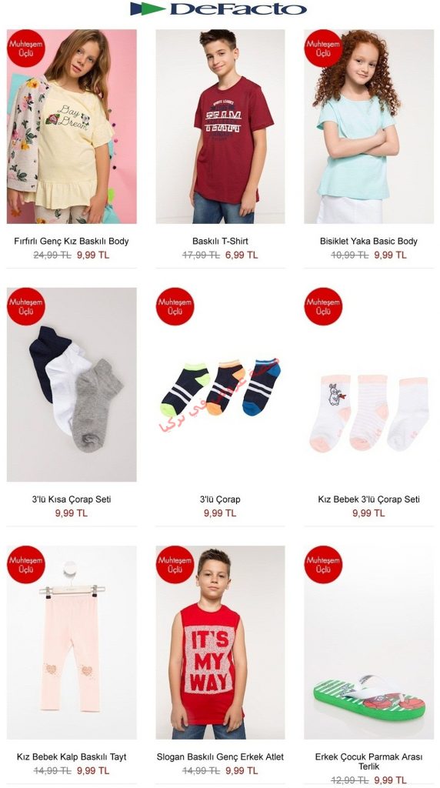Open the yellow Day Dream body photo
The width and height of the screenshot is (440, 788).
tap(72, 126)
